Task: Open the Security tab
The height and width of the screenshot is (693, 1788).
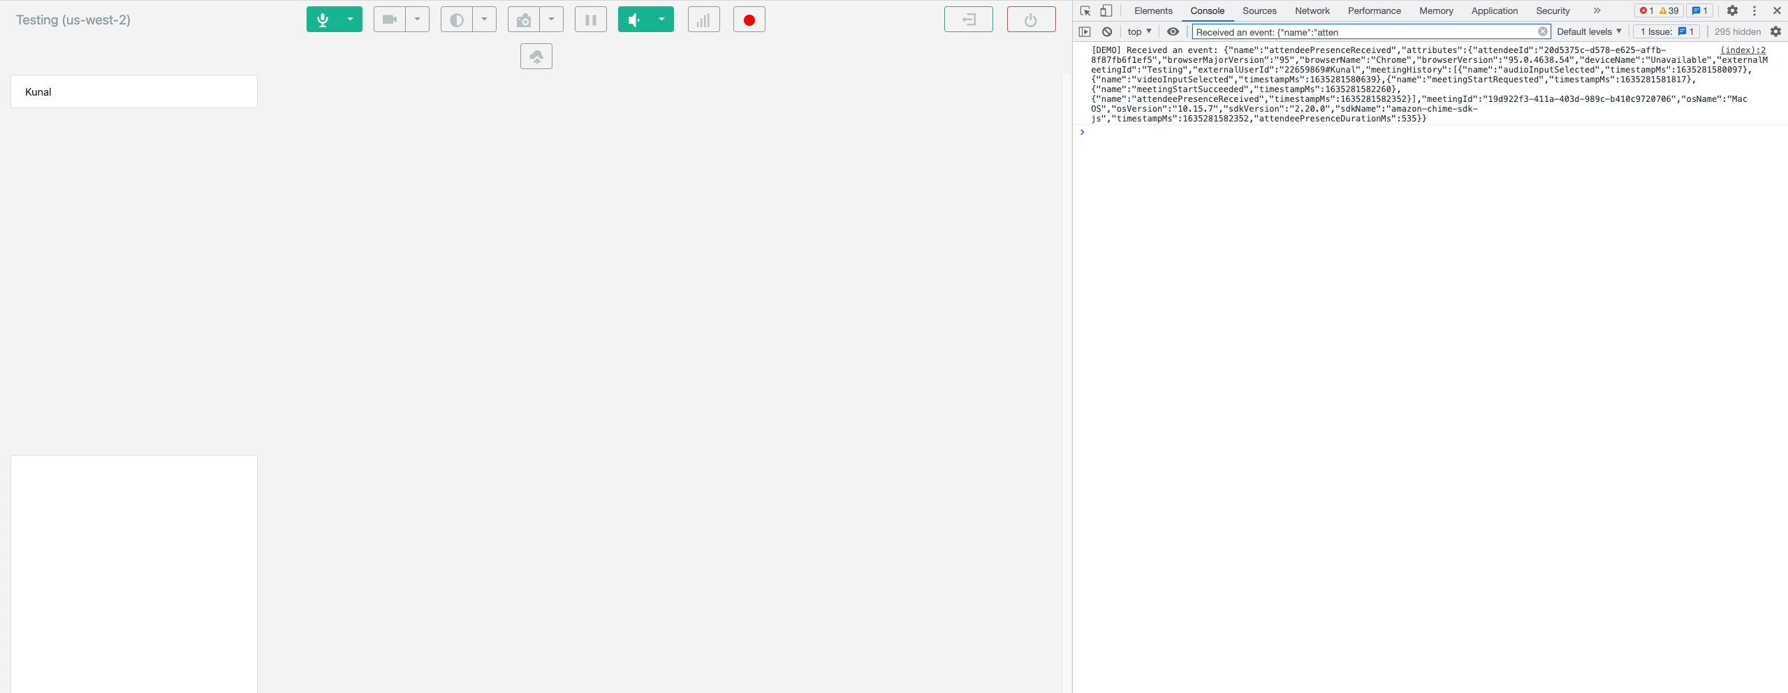Action: [1553, 10]
